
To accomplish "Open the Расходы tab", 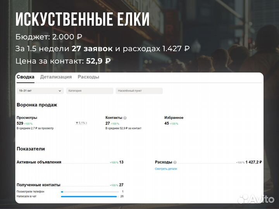I will coord(88,77).
